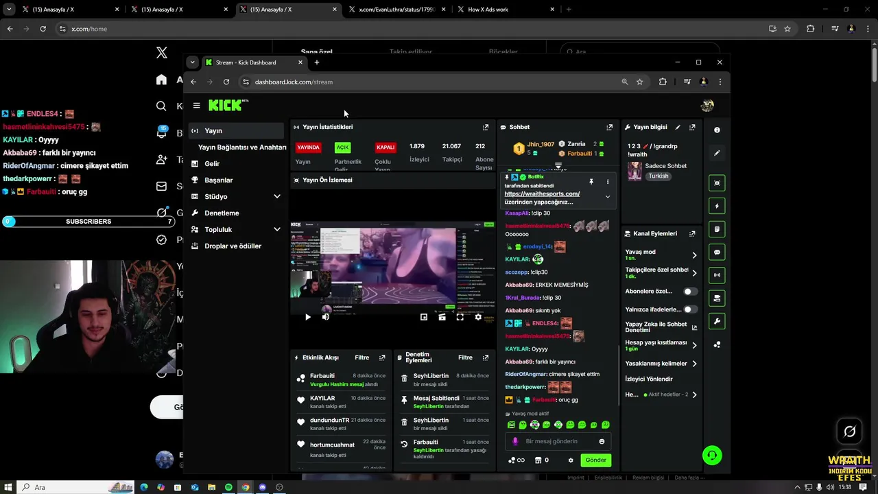This screenshot has height=494, width=878.
Task: Open the Yavaş mod options
Action: click(x=694, y=255)
